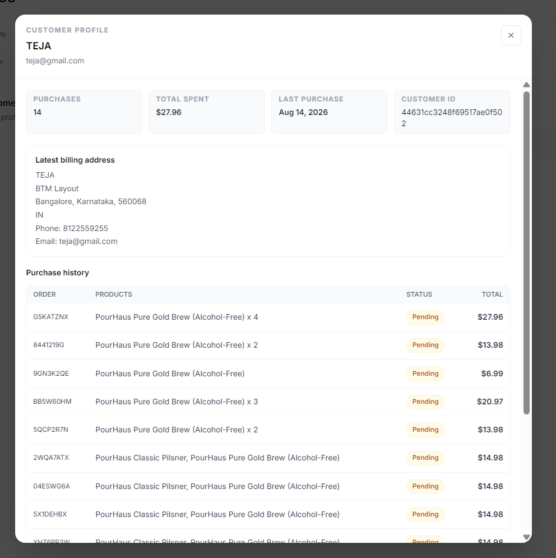This screenshot has height=558, width=556.
Task: Click the vertical scrollbar thumb
Action: pos(526,253)
